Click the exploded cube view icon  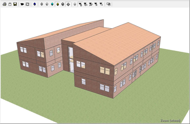point(63,4)
